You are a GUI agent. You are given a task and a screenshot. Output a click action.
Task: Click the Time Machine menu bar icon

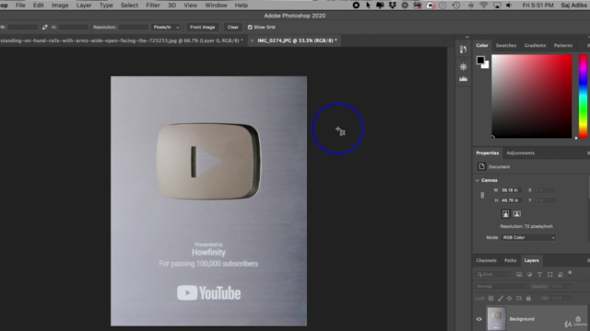[x=456, y=6]
